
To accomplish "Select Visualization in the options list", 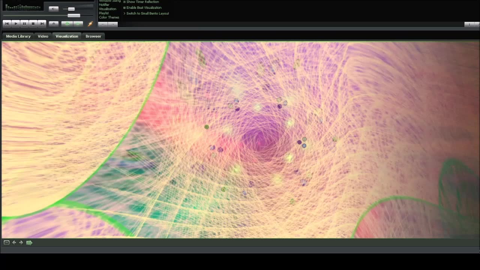I will point(108,9).
